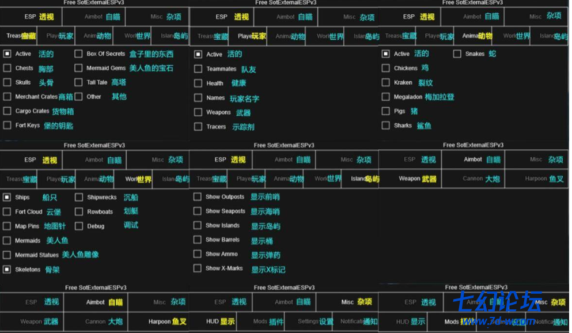Enable the Weapons checkbox under Players
This screenshot has height=333, width=572.
click(198, 112)
